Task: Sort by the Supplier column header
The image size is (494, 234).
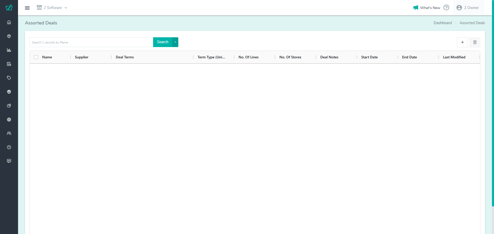Action: click(x=82, y=57)
